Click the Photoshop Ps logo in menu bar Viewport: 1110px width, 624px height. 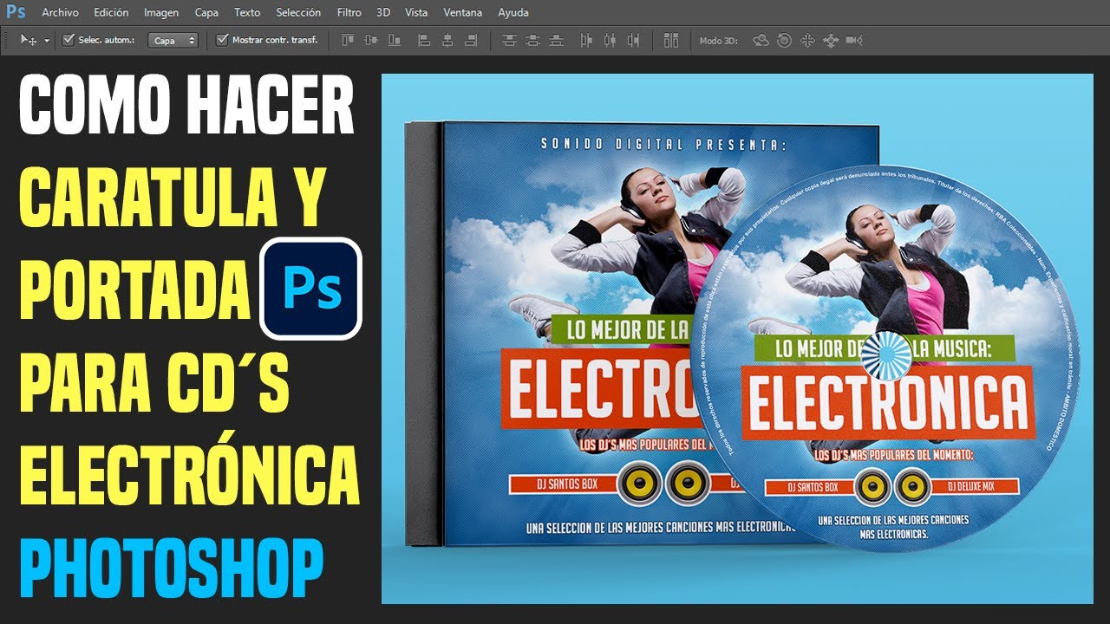click(x=16, y=12)
